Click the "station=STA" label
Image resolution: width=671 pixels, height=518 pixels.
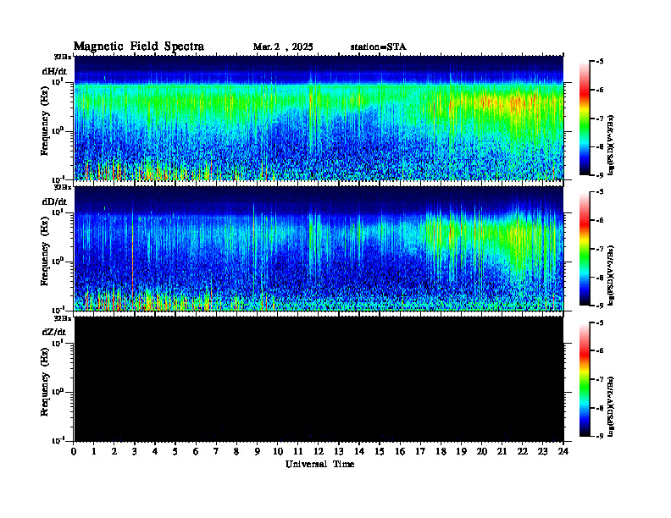(378, 47)
